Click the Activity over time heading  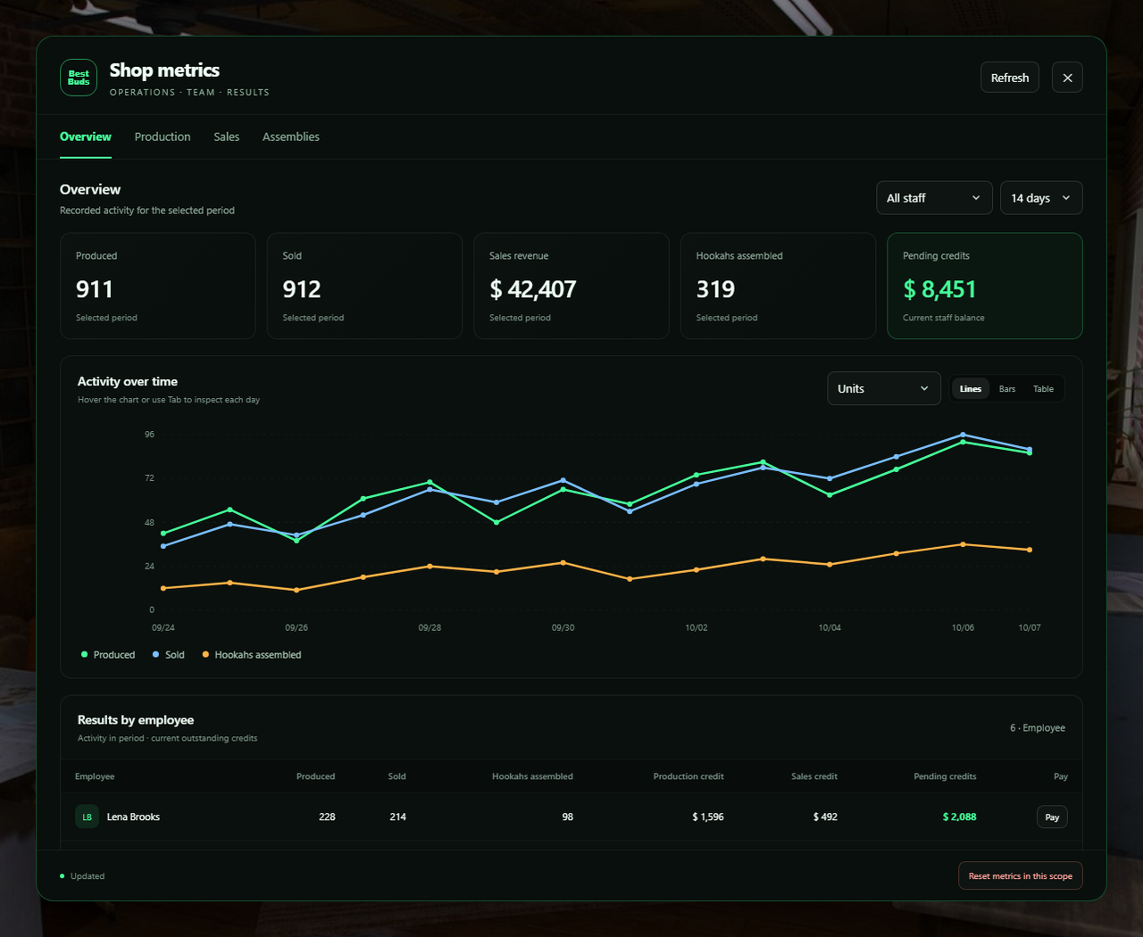(128, 381)
